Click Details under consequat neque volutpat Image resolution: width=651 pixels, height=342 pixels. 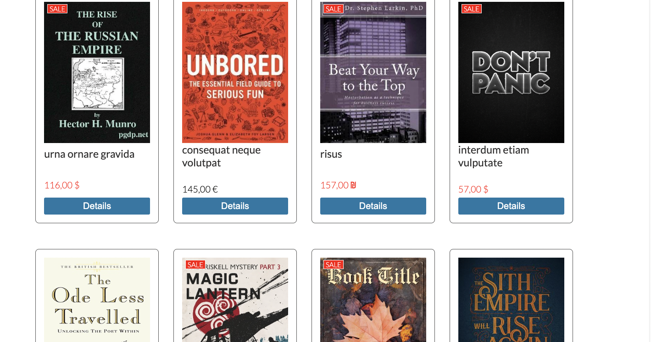[235, 206]
